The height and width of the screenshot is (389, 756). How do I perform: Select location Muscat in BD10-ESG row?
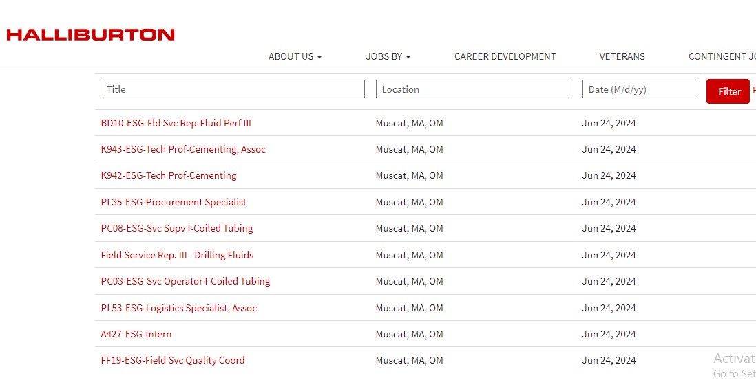(410, 123)
